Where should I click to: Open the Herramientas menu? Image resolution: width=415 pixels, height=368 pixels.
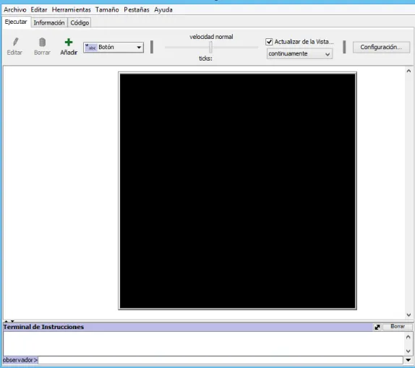[x=71, y=10]
